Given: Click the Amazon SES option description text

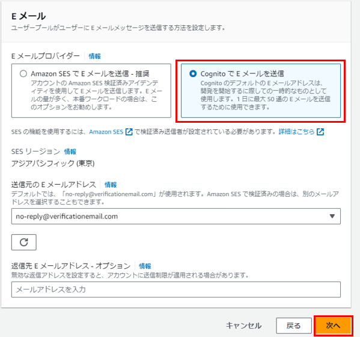Looking at the screenshot, I should click(x=96, y=95).
